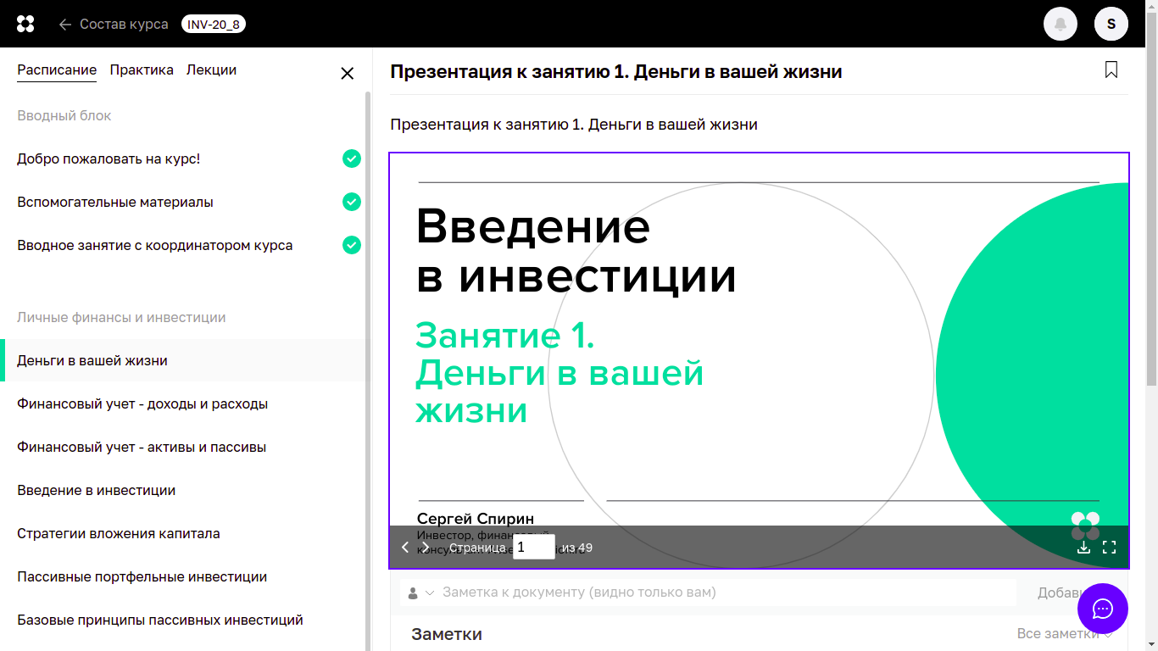1158x651 pixels.
Task: Click the INV-20_8 course badge
Action: (214, 25)
